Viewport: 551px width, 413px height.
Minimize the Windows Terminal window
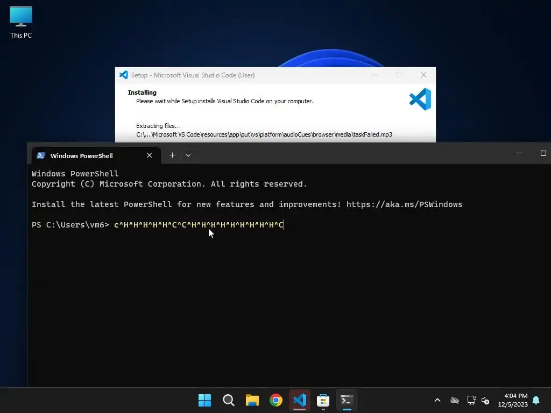pyautogui.click(x=519, y=153)
